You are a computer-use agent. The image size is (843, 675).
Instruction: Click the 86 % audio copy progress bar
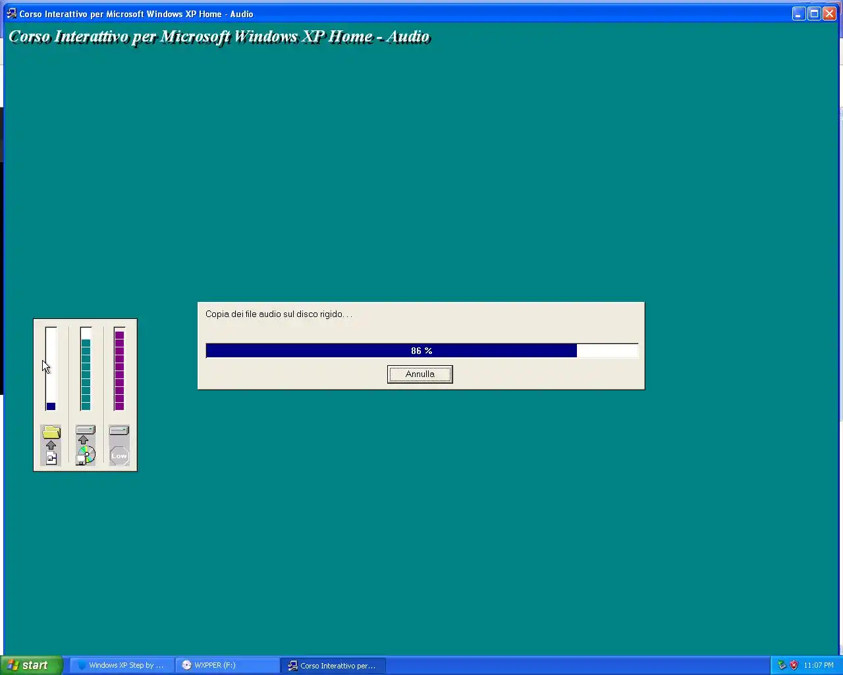click(421, 351)
